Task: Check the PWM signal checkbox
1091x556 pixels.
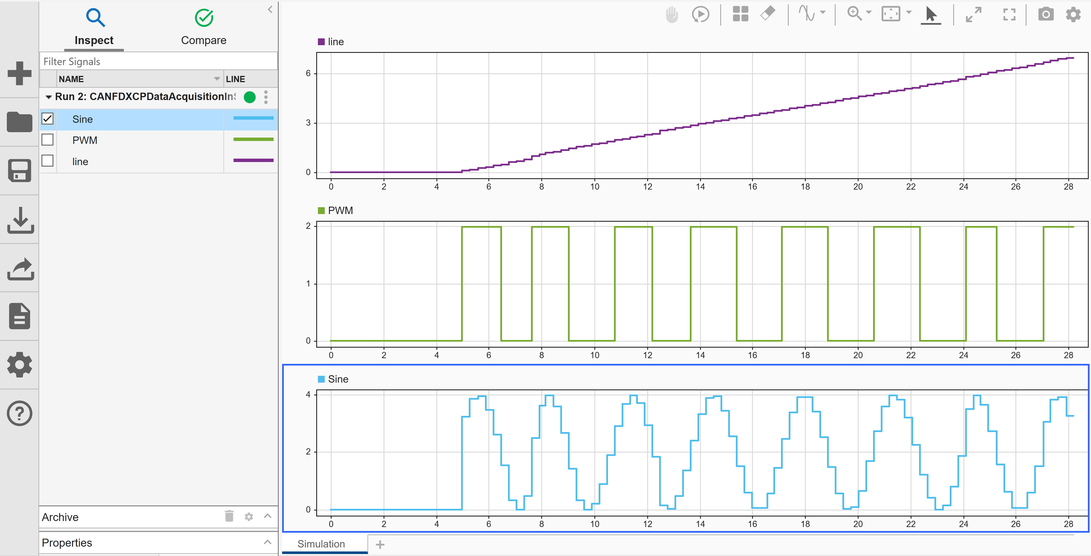Action: [48, 140]
